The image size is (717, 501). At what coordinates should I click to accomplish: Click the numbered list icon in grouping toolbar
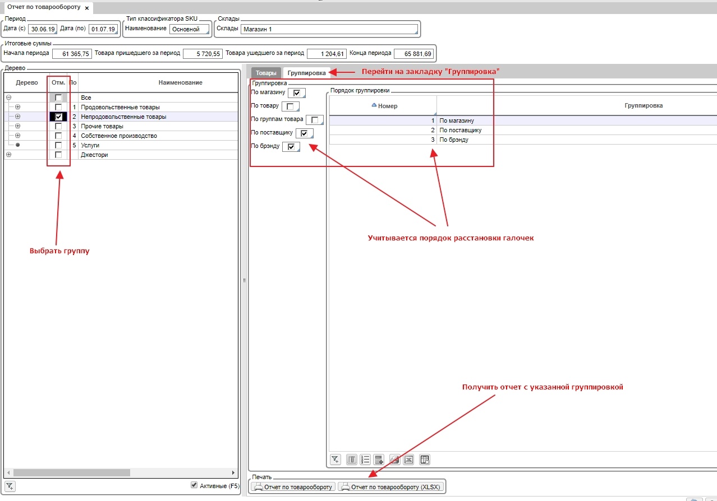(365, 460)
